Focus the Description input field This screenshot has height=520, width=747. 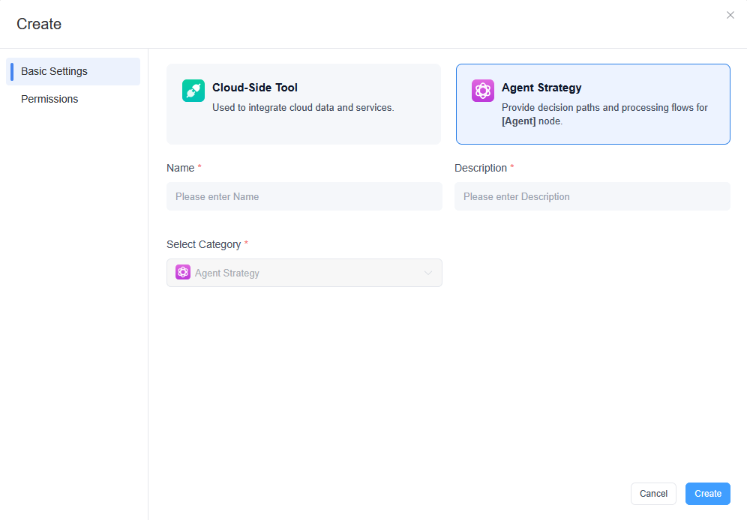[x=592, y=196]
